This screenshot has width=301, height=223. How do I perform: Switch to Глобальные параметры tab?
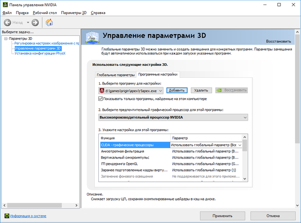pos(115,75)
